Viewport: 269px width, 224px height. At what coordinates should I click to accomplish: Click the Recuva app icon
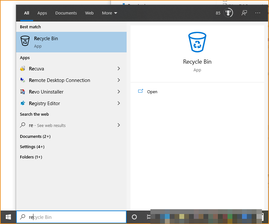[22, 68]
